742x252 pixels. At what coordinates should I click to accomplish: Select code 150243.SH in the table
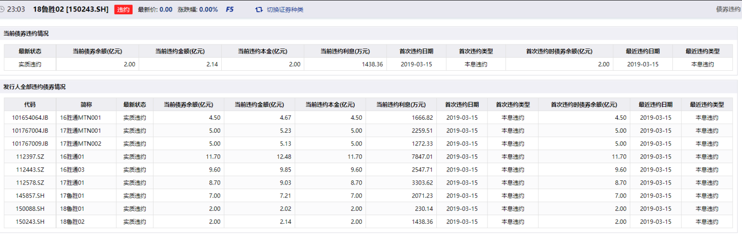tap(30, 221)
